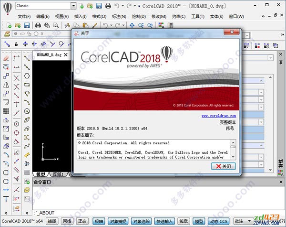
Task: Click the layer tools icon left of layer box
Action: [x=7, y=34]
